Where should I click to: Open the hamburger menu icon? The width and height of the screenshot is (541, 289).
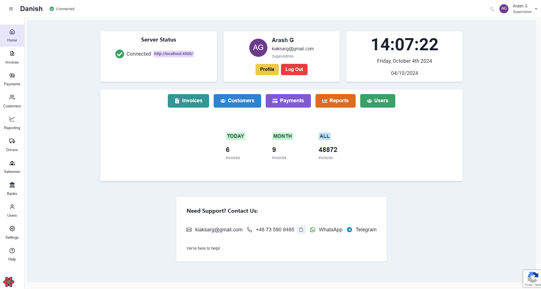(x=11, y=9)
